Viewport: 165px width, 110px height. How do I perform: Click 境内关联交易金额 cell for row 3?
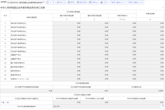click(94, 31)
